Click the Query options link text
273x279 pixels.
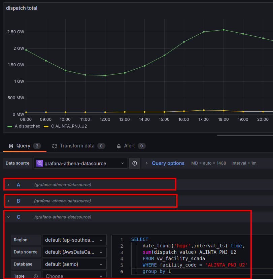coord(168,163)
